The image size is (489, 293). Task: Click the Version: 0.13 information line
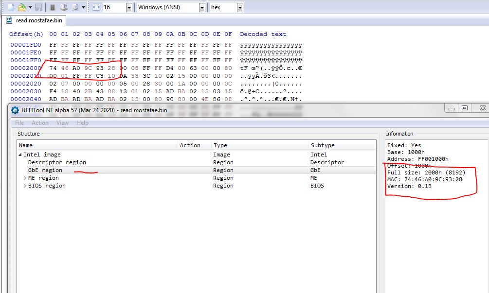click(x=409, y=186)
